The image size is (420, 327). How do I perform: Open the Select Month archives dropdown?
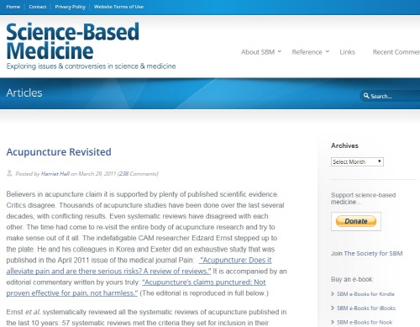tap(357, 161)
